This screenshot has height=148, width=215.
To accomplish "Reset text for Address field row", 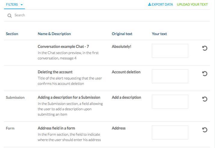I will tap(204, 130).
